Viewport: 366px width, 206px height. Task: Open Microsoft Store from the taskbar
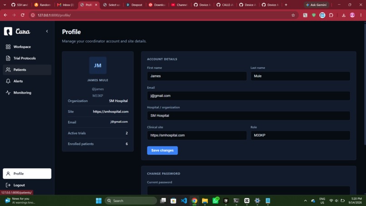point(173,201)
